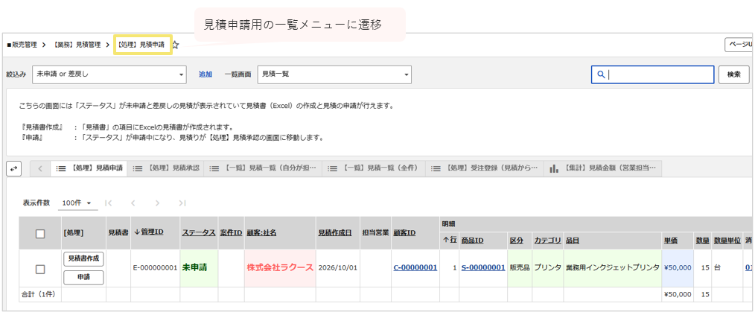Open 【一覧】見積一覧（全件） tab

coord(374,168)
